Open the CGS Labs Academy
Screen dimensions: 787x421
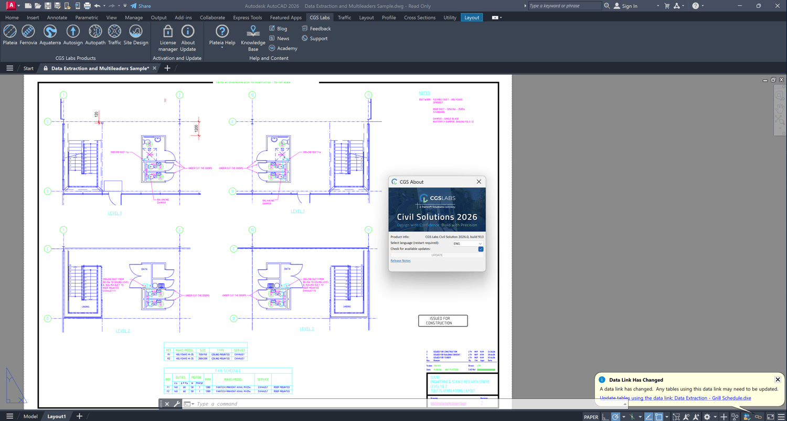(x=283, y=48)
